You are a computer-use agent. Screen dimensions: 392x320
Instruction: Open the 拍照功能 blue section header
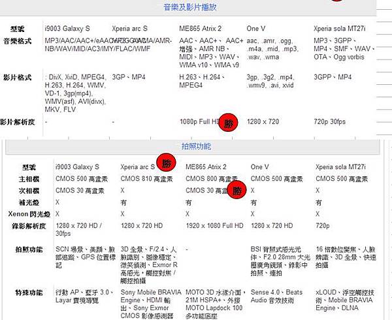[x=196, y=146]
